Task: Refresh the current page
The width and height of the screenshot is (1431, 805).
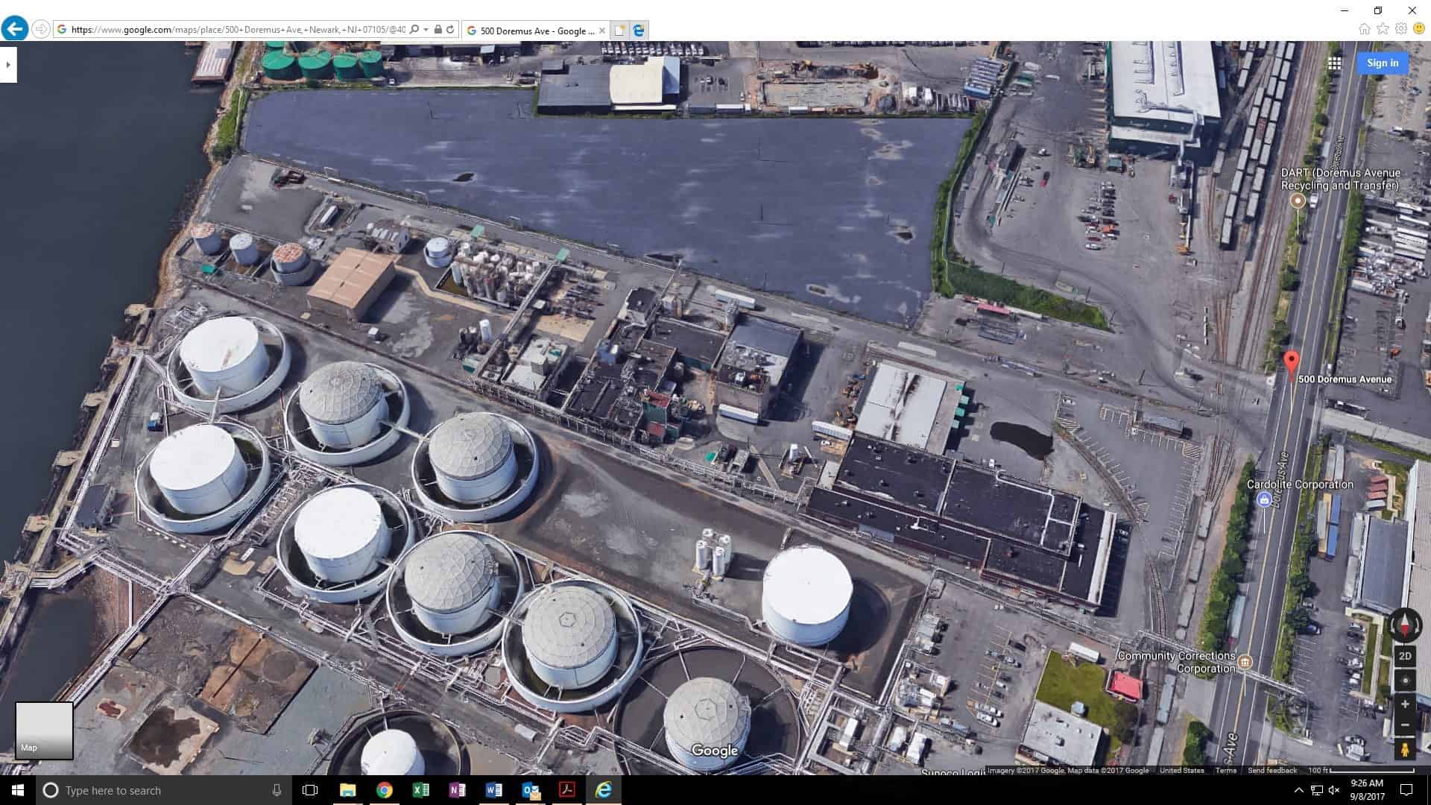Action: [x=452, y=30]
